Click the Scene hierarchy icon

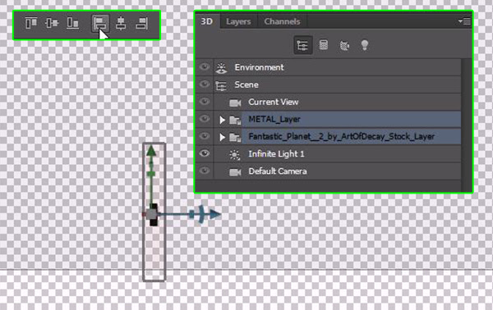click(x=221, y=85)
